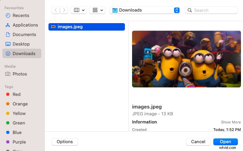Open Applications in the sidebar
Image resolution: width=243 pixels, height=151 pixels.
(x=22, y=25)
